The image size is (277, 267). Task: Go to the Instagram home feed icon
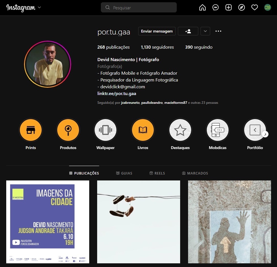click(203, 8)
